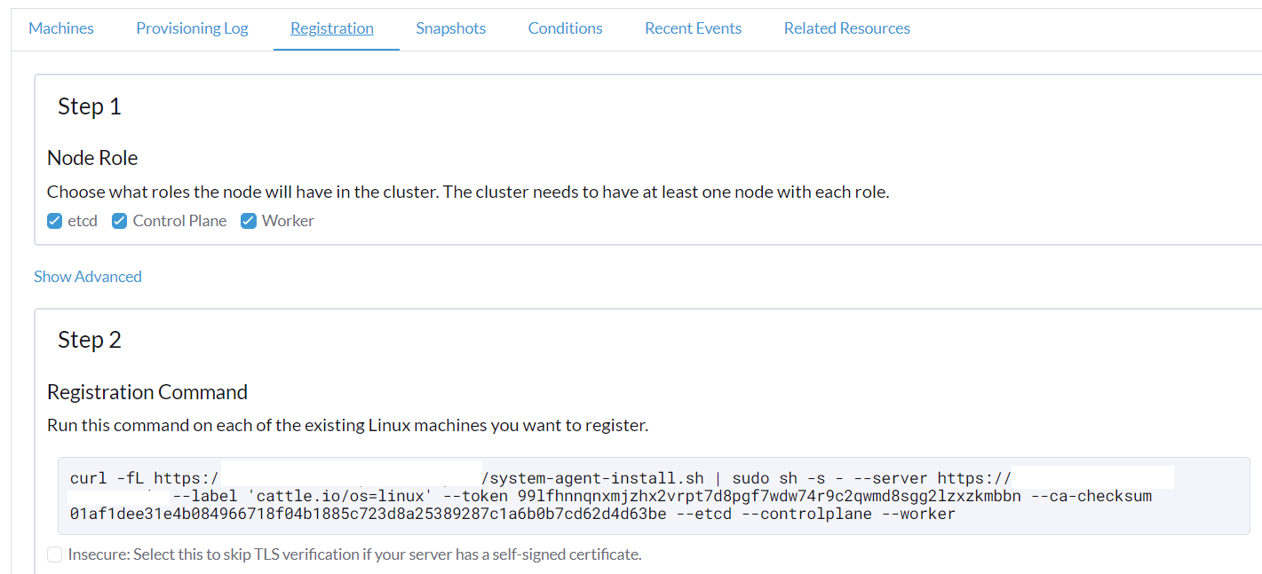Click the system-agent-install.sh text in the command
The image size is (1262, 574).
coord(604,478)
